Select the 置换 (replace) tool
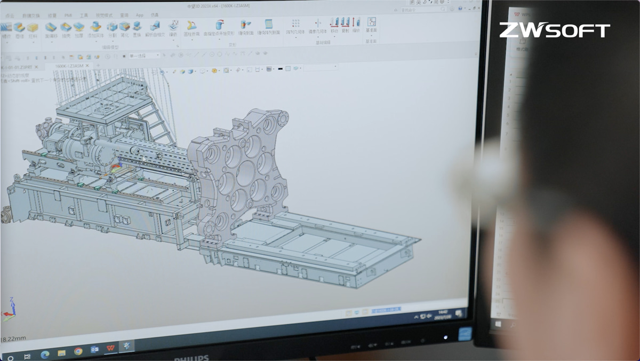The width and height of the screenshot is (640, 361). (x=137, y=29)
